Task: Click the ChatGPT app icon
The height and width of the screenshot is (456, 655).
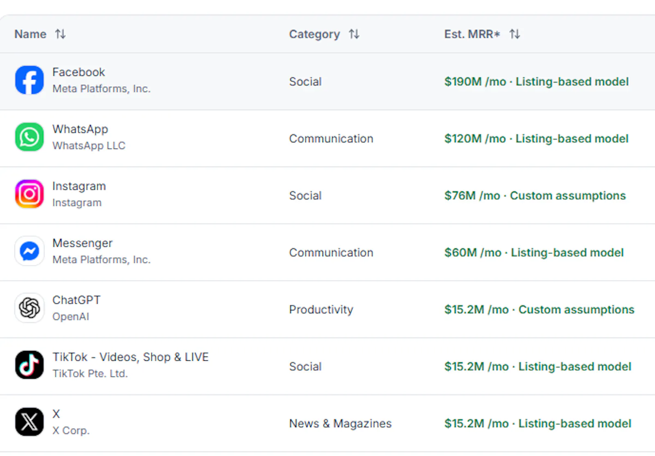Action: pyautogui.click(x=29, y=308)
